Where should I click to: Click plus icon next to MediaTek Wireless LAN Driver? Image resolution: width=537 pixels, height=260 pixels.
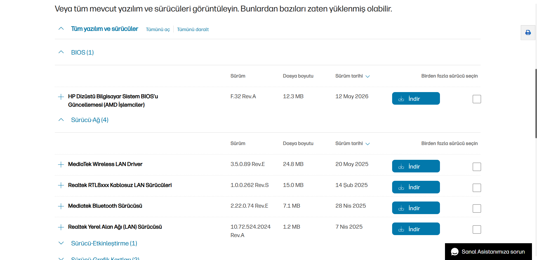[x=61, y=165]
